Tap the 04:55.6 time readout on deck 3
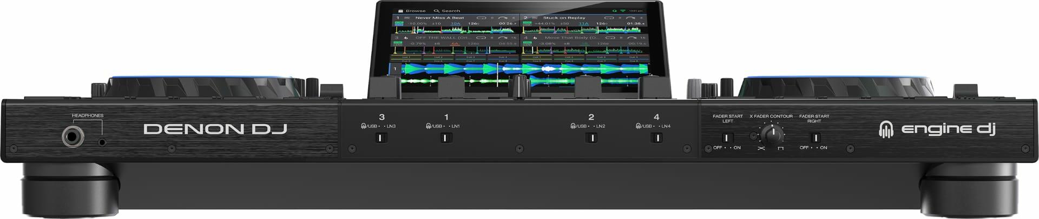The width and height of the screenshot is (1039, 219). [508, 44]
